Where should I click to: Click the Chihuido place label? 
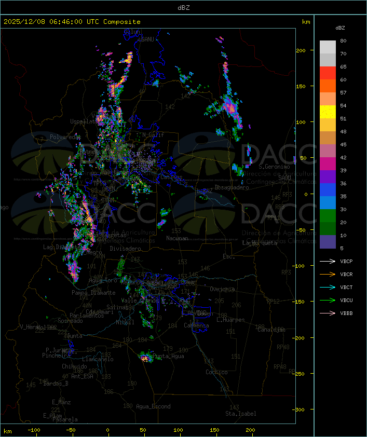coord(74,366)
